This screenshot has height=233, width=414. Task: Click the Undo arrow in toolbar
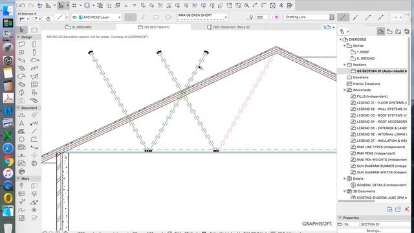22,5
